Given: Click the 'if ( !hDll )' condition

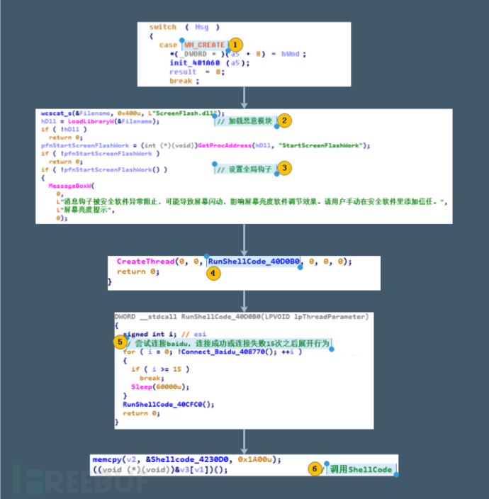Looking at the screenshot, I should (x=64, y=129).
